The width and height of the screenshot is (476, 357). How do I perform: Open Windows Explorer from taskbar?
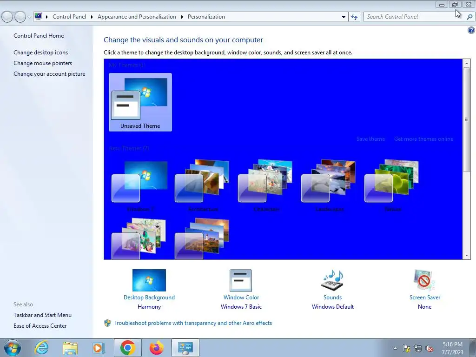tap(70, 348)
